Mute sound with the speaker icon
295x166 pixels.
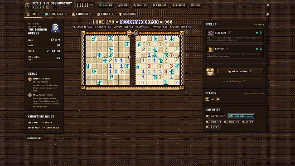pyautogui.click(x=268, y=15)
